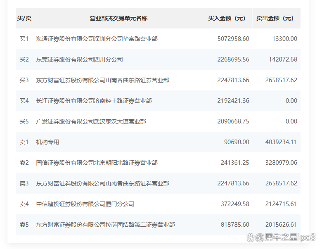Open 国信证券北京朝阳北路证券营业部 entry

click(x=97, y=163)
